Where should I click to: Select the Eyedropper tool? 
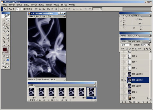coord(8,42)
